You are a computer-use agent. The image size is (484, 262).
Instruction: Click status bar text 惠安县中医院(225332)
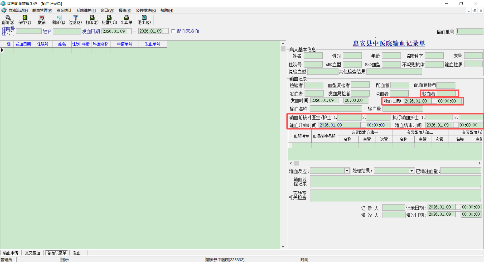tap(225, 259)
